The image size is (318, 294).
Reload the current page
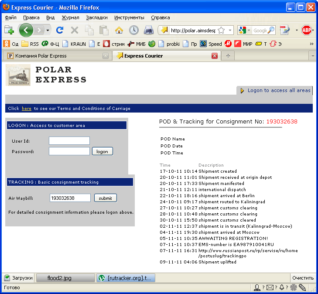coord(60,30)
